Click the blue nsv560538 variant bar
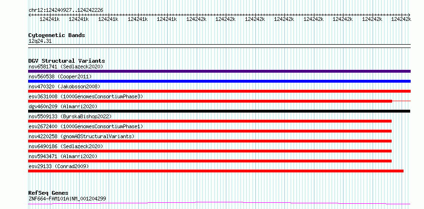The width and height of the screenshot is (424, 209). (x=219, y=81)
